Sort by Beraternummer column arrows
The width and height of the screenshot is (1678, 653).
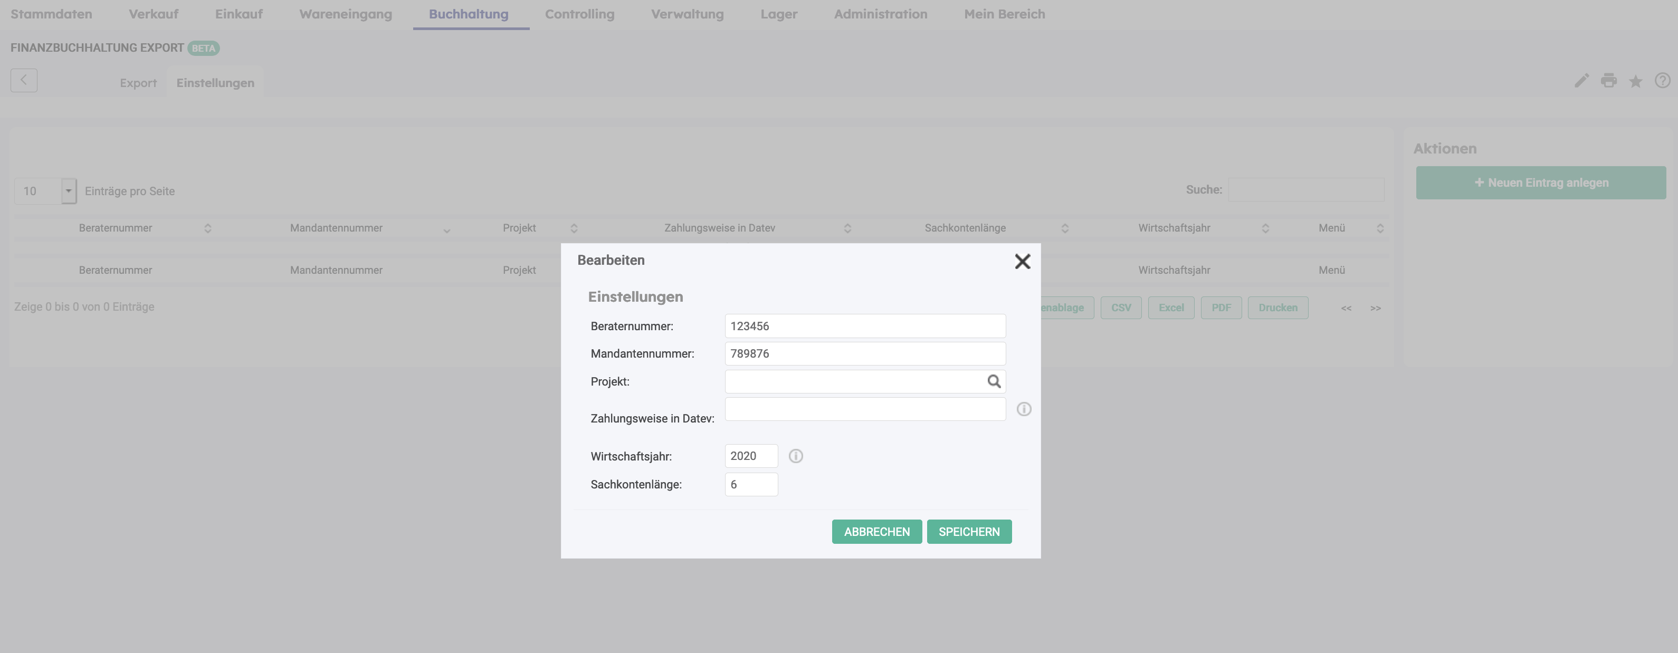pos(207,228)
